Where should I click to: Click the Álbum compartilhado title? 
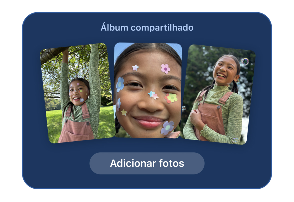pos(147,27)
